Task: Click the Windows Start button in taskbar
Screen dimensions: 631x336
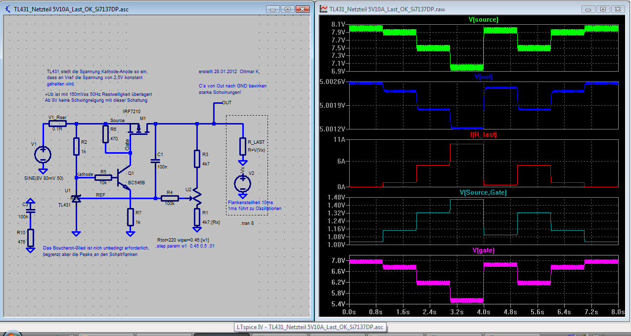Action: point(12,334)
